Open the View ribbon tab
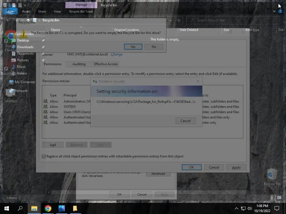This screenshot has width=286, height=214. 57,11
